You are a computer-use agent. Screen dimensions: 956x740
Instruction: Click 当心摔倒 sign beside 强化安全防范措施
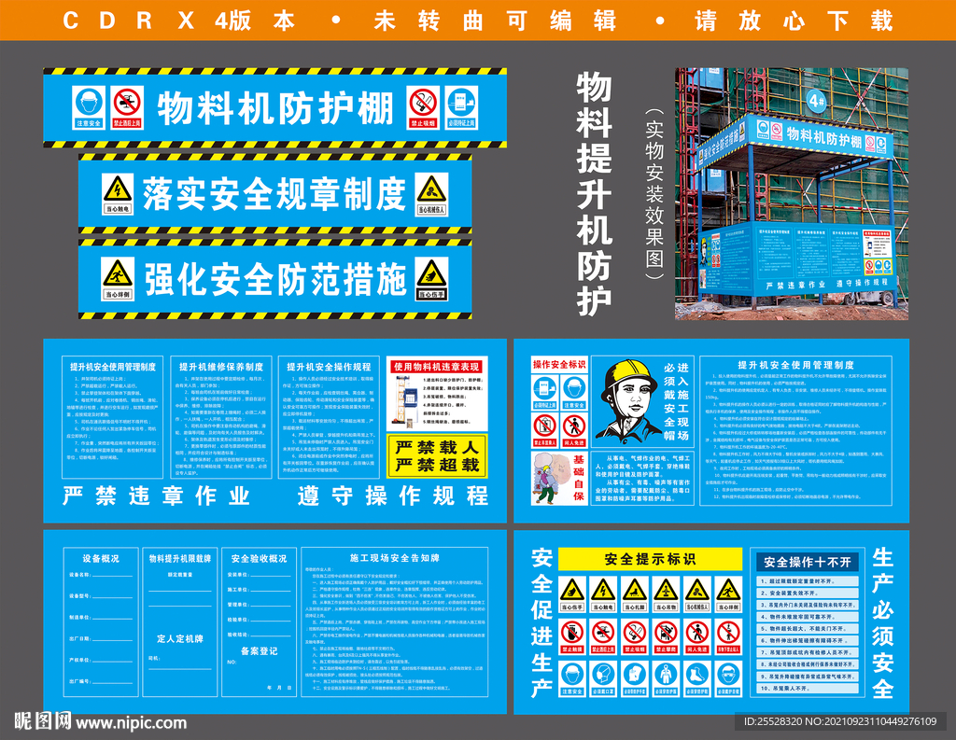(118, 279)
